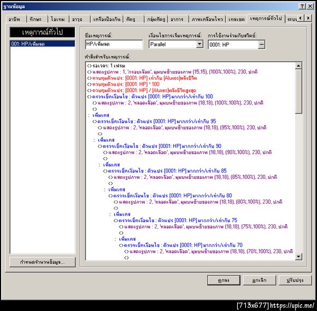Open the ไทล์เซต tab

pyautogui.click(x=236, y=19)
